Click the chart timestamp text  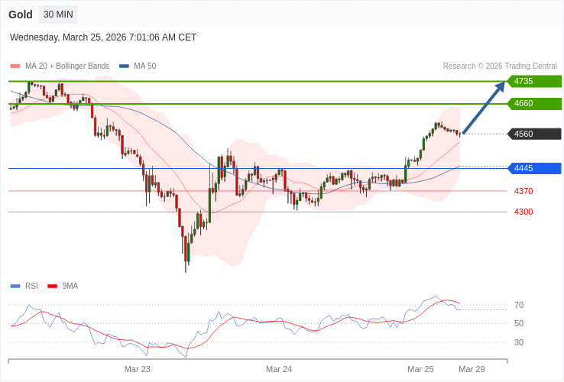click(x=103, y=37)
